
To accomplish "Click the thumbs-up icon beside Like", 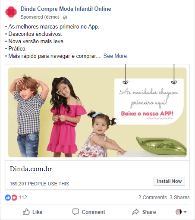I will (x=26, y=212).
